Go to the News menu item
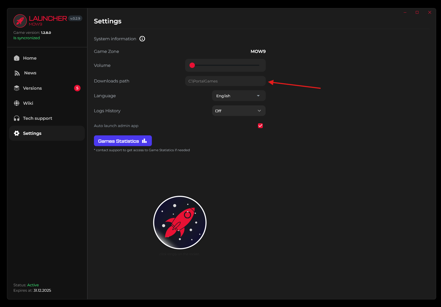Image resolution: width=441 pixels, height=307 pixels. (x=30, y=73)
